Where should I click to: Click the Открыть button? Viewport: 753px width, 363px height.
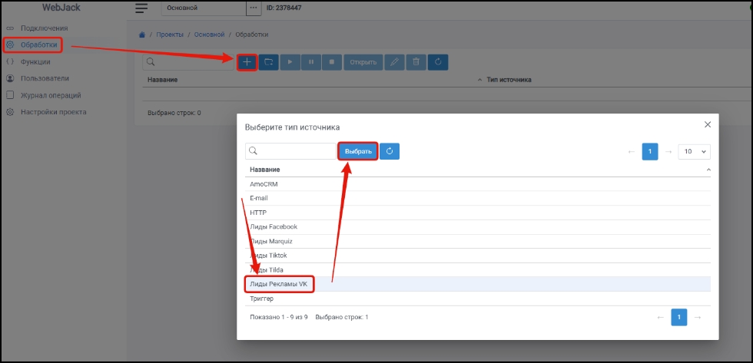click(363, 62)
